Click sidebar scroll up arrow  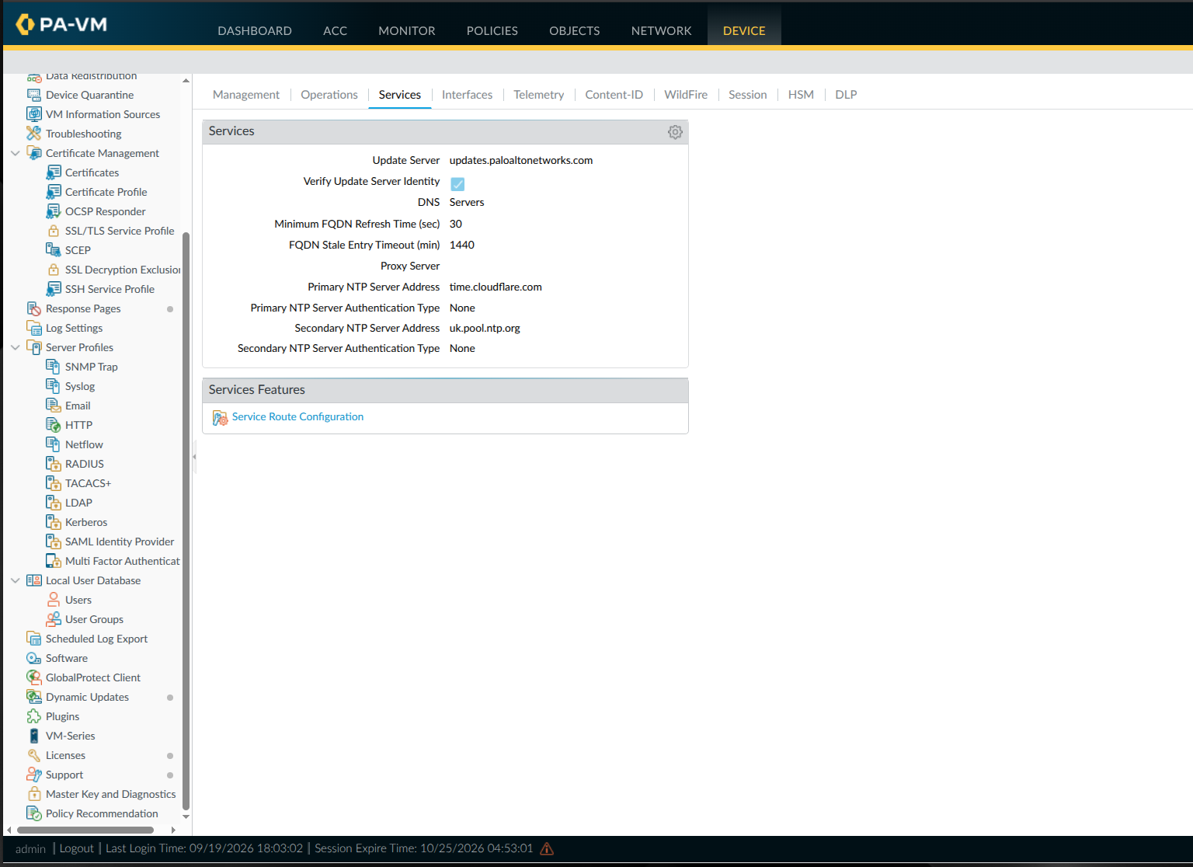186,81
